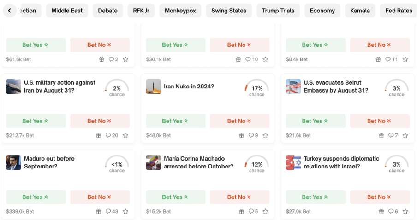Open Maduro market thumbnail image
417x220 pixels.
13,162
